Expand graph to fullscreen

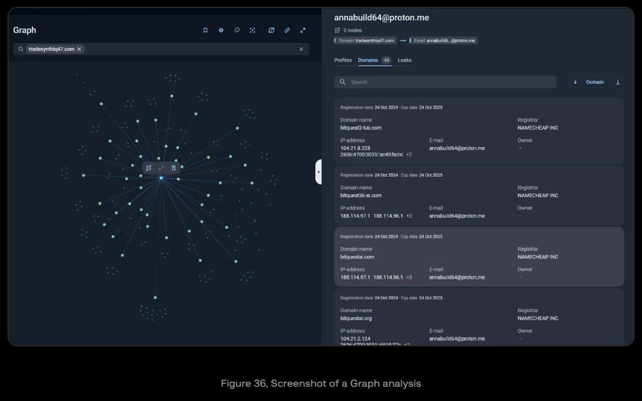click(303, 30)
